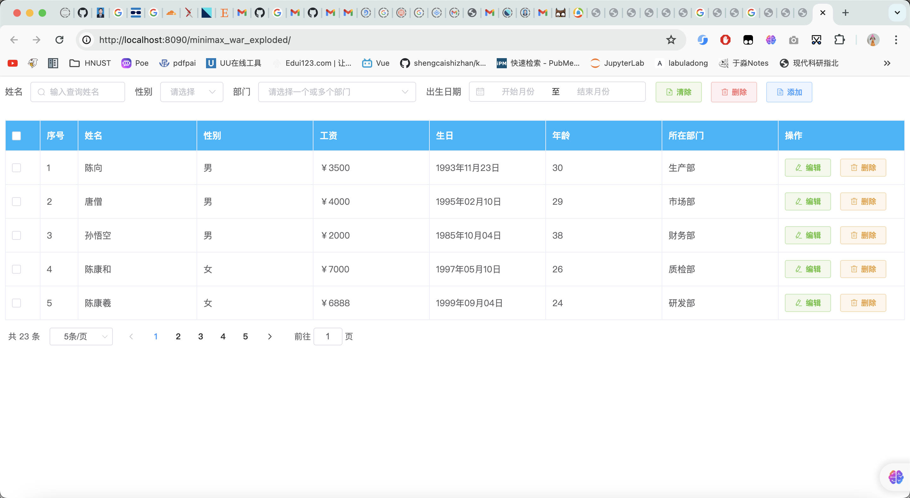Bookmark this page with the star icon
The width and height of the screenshot is (910, 498).
671,40
